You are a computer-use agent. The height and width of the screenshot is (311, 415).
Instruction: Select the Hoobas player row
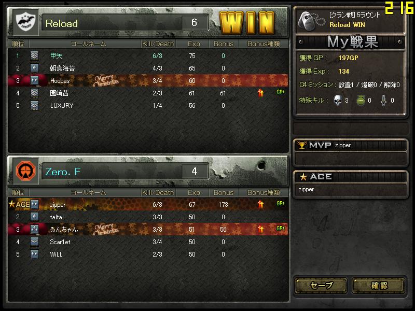click(x=148, y=80)
